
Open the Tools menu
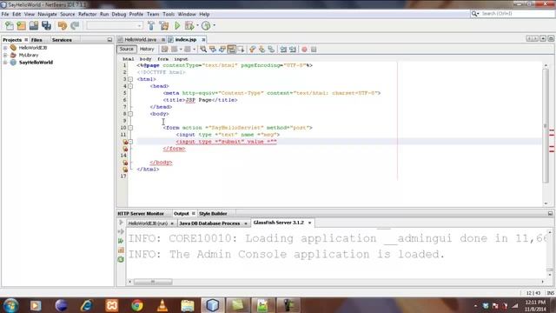pyautogui.click(x=169, y=14)
